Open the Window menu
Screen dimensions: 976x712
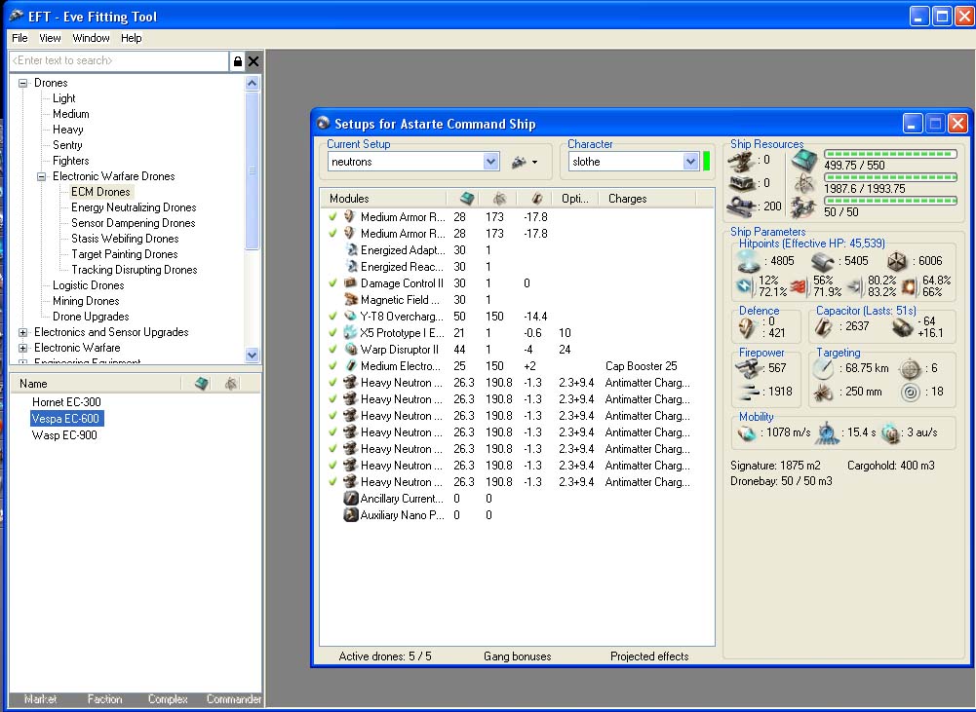(x=91, y=38)
